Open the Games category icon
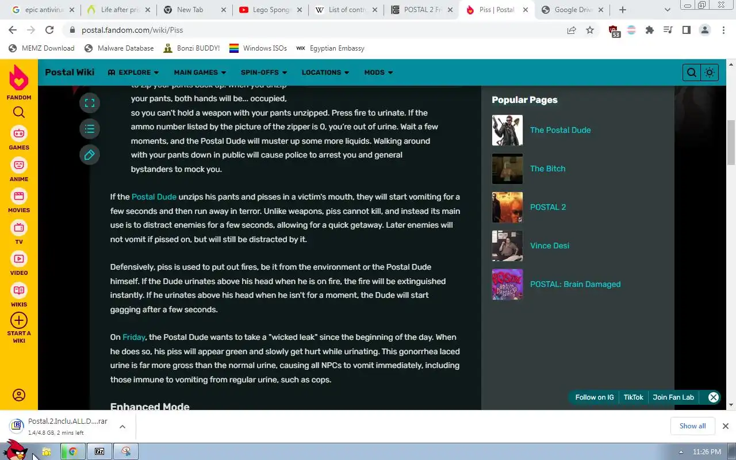736x460 pixels. pos(19,133)
